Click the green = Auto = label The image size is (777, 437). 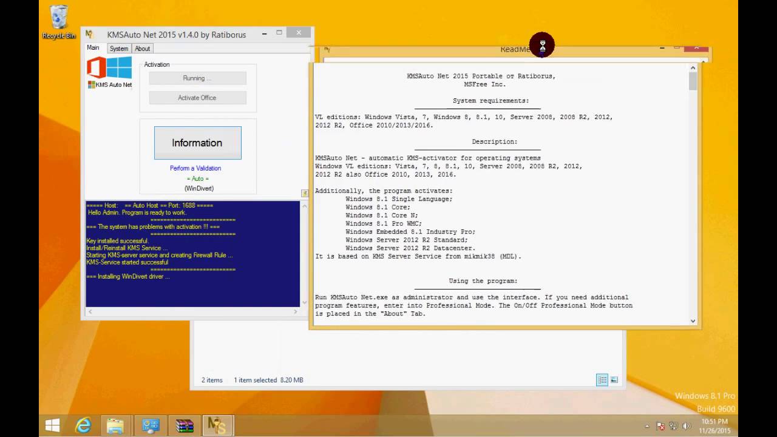point(198,178)
